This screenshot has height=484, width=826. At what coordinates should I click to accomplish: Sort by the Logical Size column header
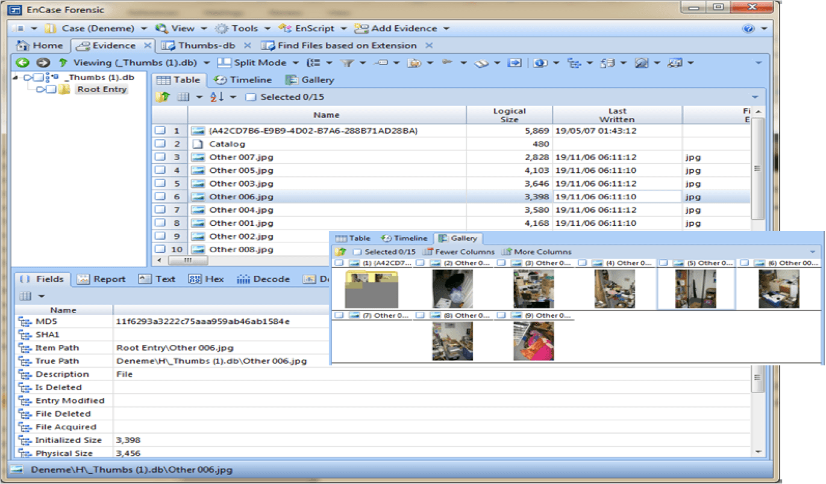[509, 115]
